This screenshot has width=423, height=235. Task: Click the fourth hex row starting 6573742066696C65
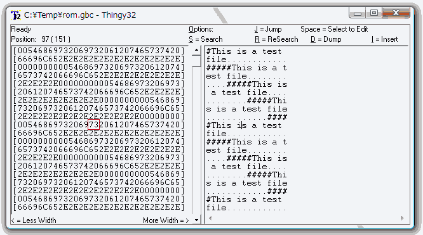98,75
